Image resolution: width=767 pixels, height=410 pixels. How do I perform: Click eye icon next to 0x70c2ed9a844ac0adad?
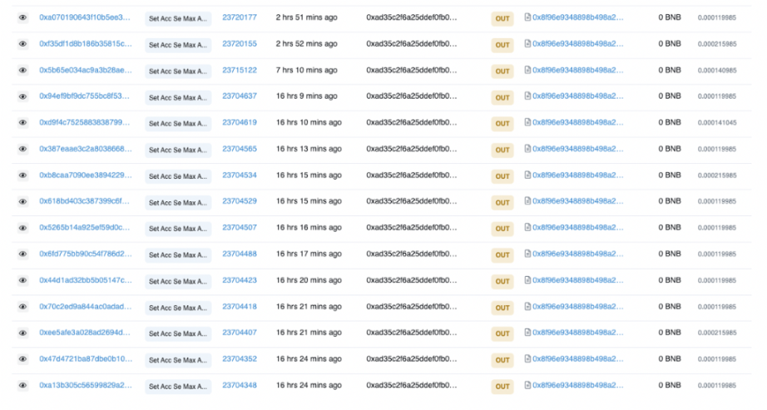click(22, 307)
